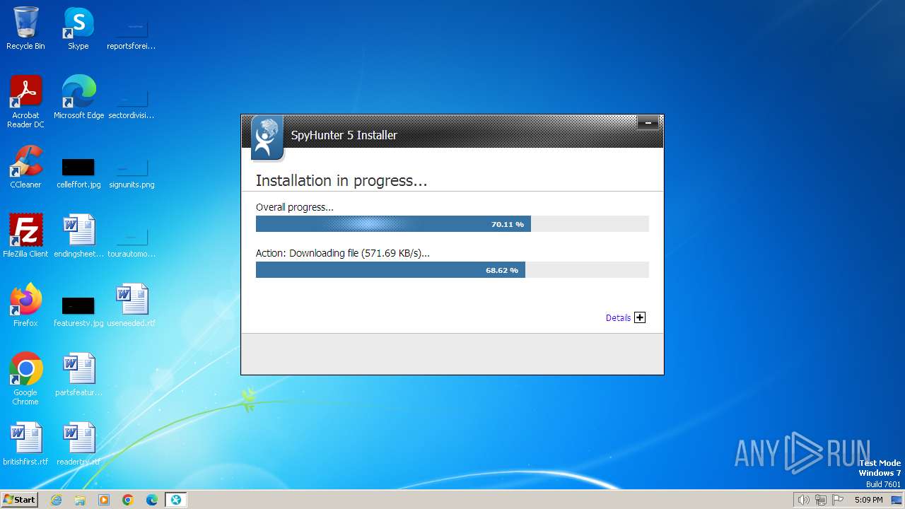The image size is (905, 509).
Task: Click the "SpyHunter 5 Installer" title text
Action: pos(344,135)
